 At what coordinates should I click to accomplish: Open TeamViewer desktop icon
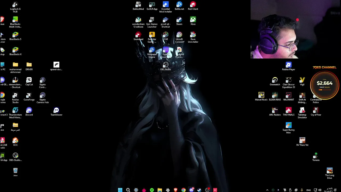pos(56,112)
